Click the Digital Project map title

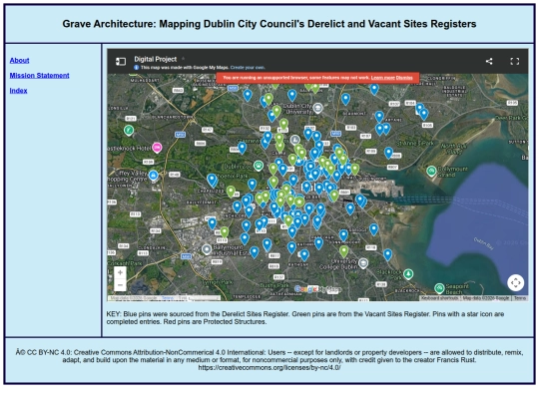[156, 59]
